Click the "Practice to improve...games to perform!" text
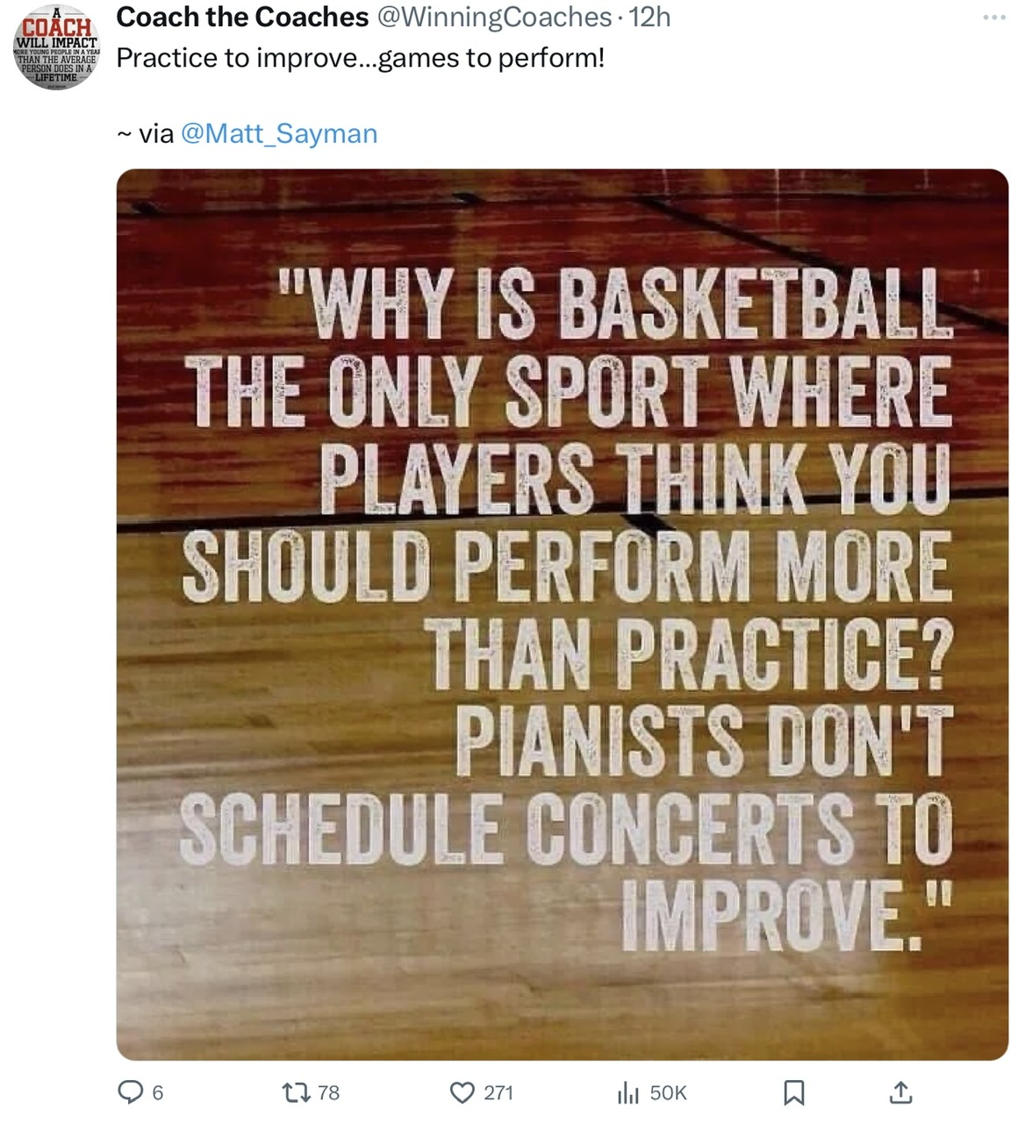Screen dimensions: 1025x1123 point(361,59)
